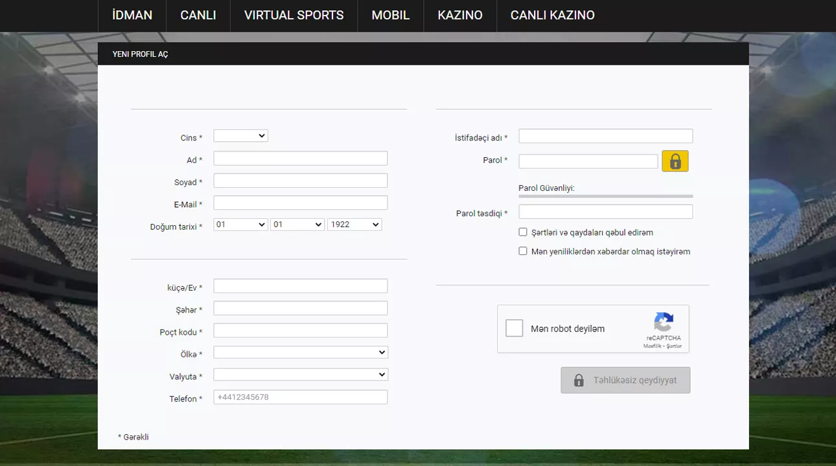Select VIRTUAL SPORTS in the navigation bar
This screenshot has width=836, height=466.
(x=294, y=16)
